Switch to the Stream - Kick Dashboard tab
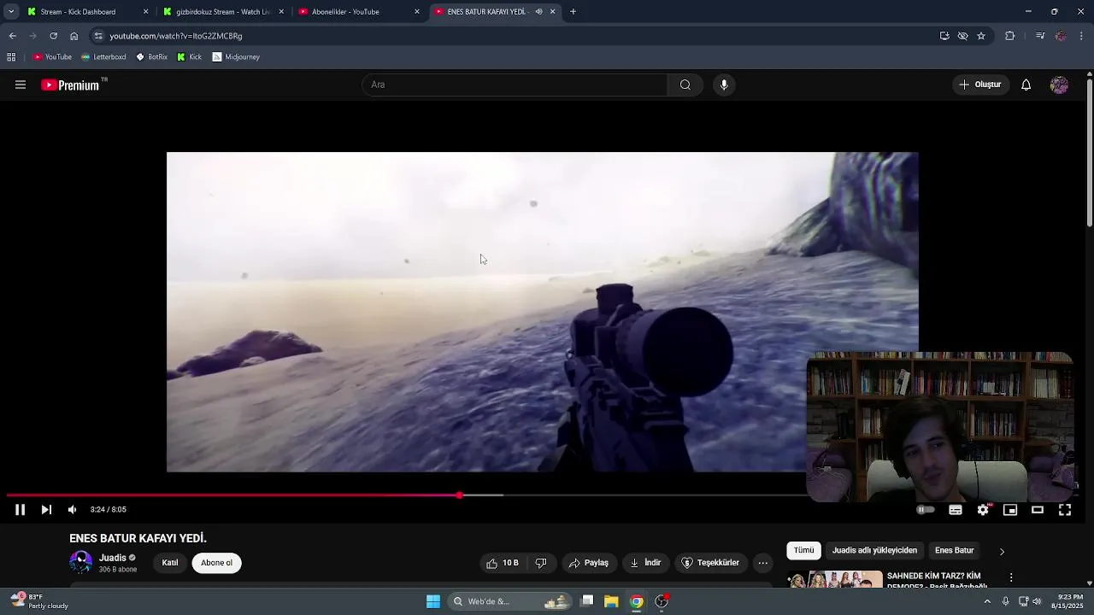1094x615 pixels. coord(88,12)
